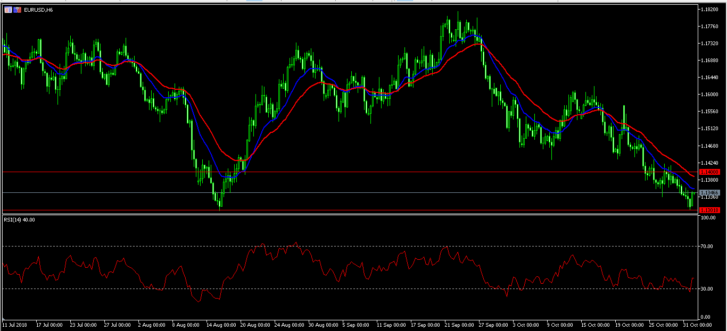Click the 8 Aug 00:00 time label
727x331 pixels.
(x=186, y=324)
